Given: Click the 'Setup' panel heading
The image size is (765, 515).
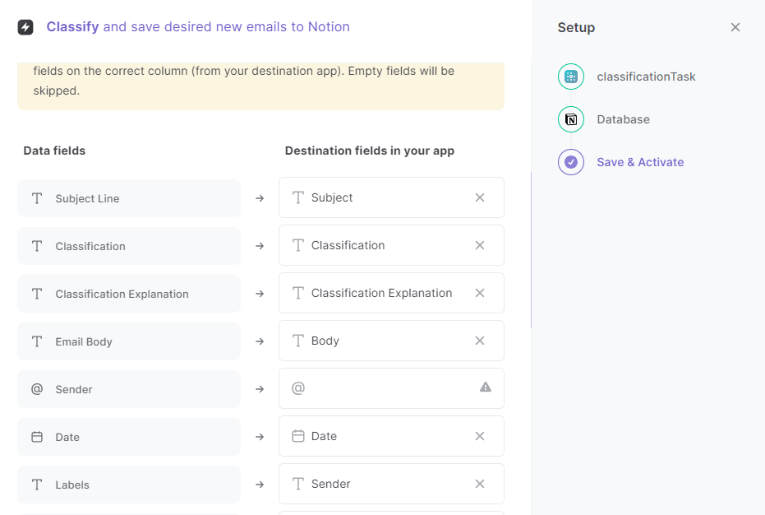Looking at the screenshot, I should pos(576,28).
